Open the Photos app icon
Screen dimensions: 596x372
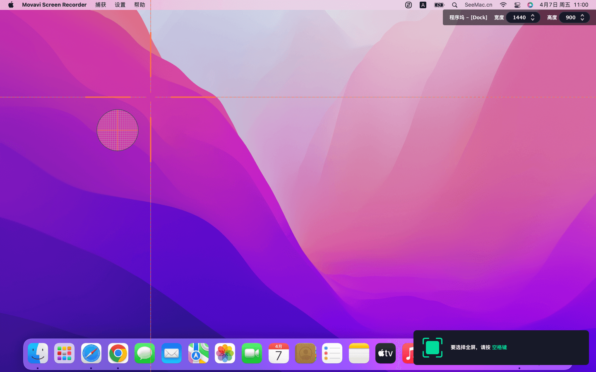tap(225, 353)
